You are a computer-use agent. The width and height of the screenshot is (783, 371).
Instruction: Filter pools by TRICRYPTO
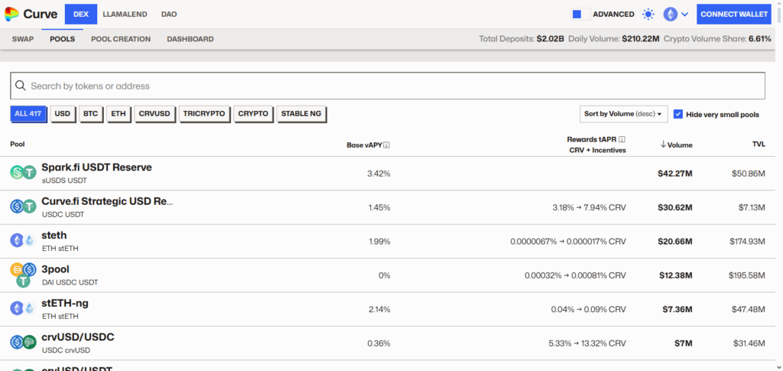coord(203,114)
